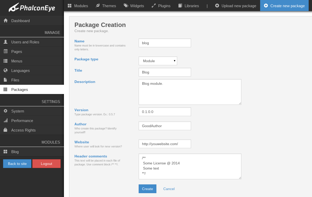Click the Users and Roles person icon
The image size is (312, 197).
(6, 42)
